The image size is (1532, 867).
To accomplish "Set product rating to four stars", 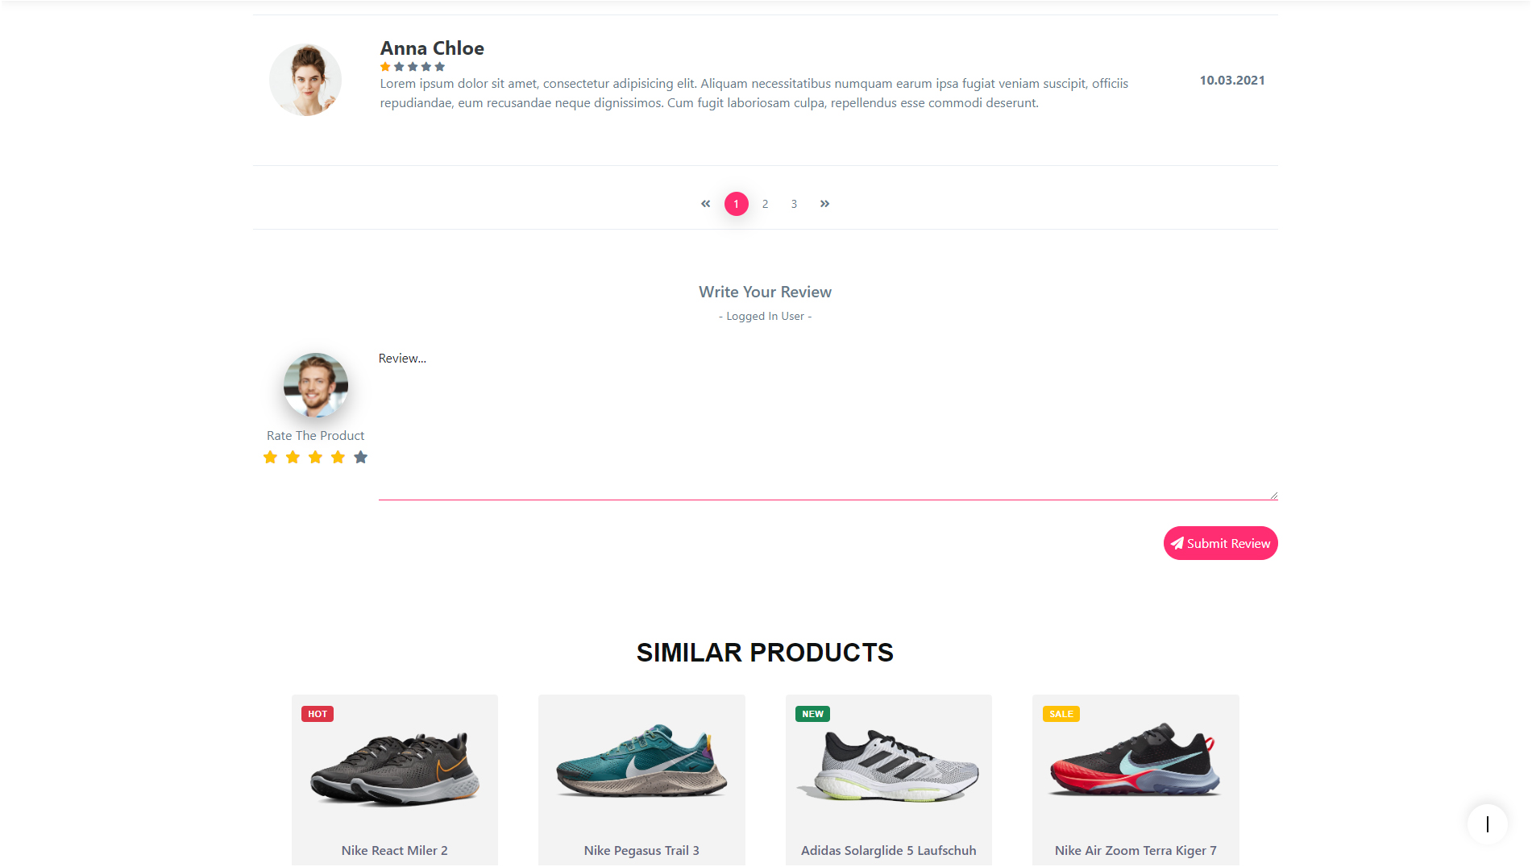I will point(338,458).
